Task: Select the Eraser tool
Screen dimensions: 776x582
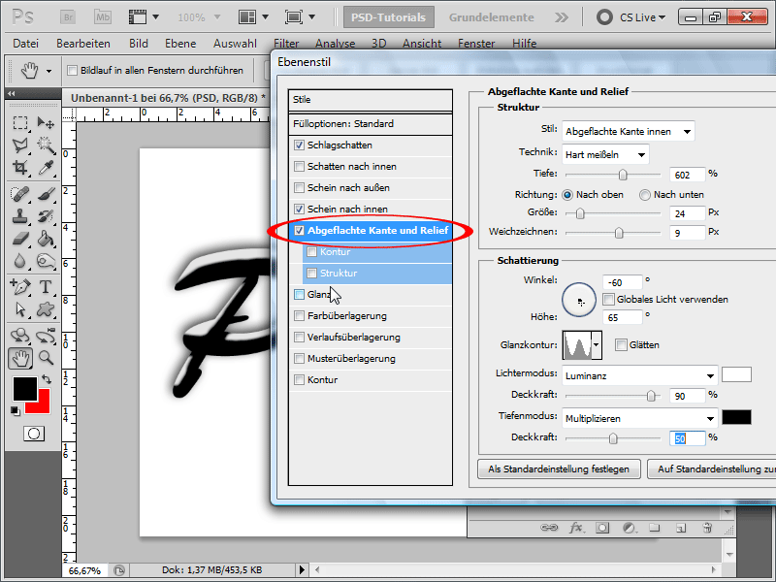Action: (19, 239)
